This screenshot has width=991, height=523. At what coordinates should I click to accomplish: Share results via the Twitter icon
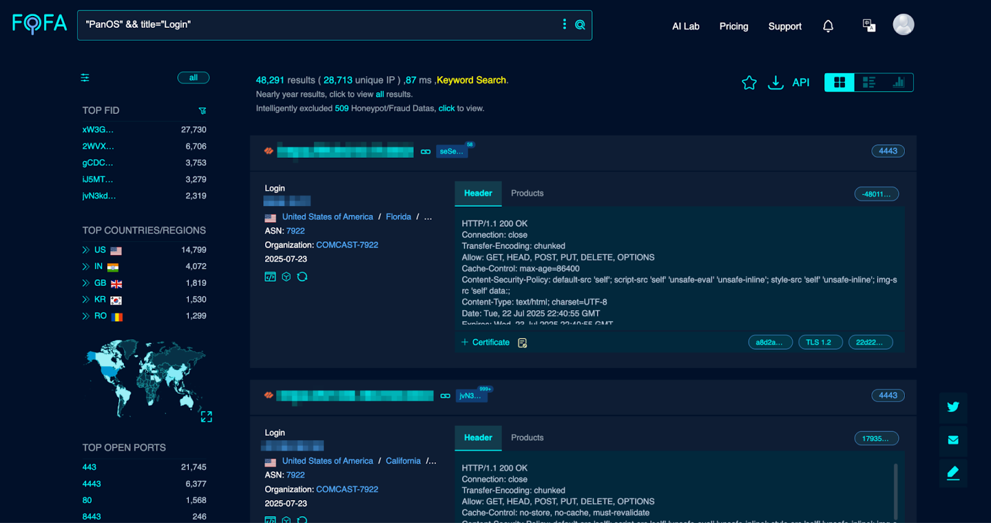[x=953, y=407]
